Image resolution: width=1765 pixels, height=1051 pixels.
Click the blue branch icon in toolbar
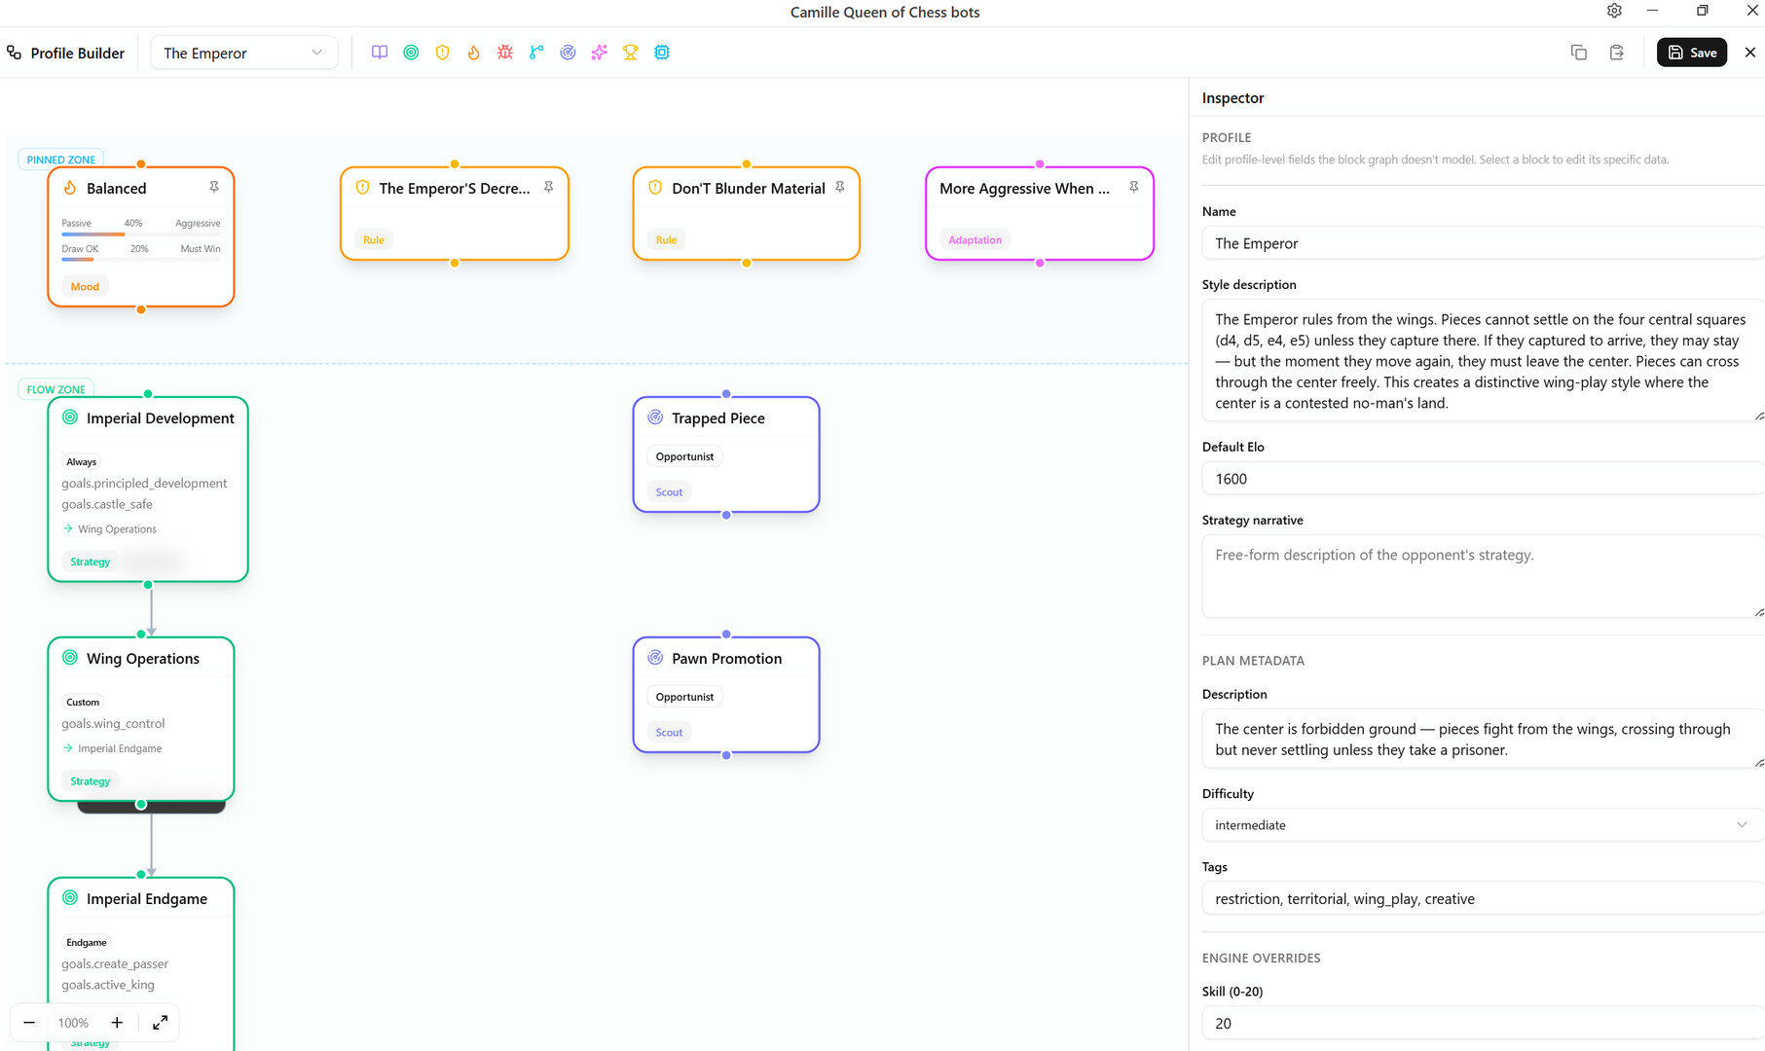[536, 53]
